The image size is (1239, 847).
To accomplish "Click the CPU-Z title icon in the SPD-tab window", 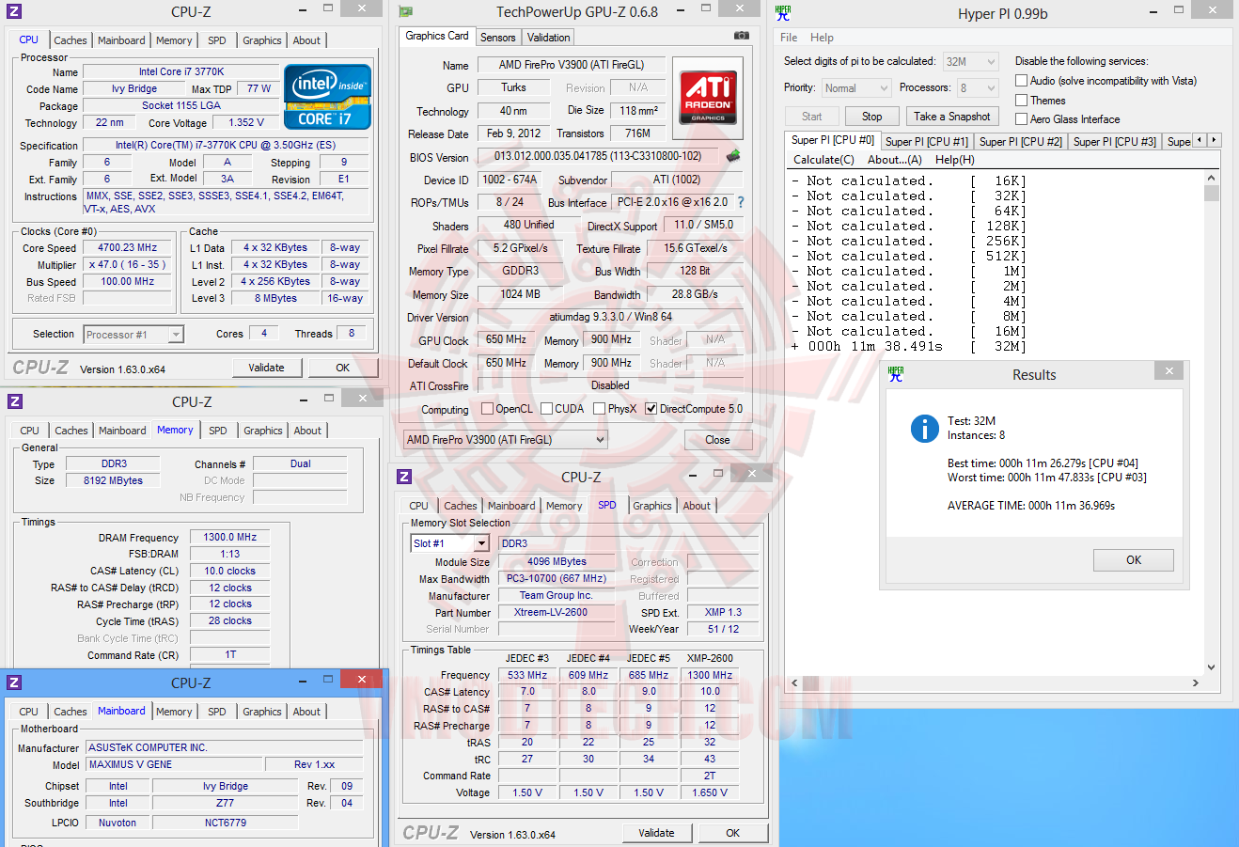I will [x=404, y=477].
